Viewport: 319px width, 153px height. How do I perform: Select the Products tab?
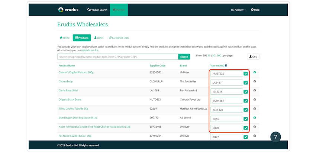[x=82, y=38]
